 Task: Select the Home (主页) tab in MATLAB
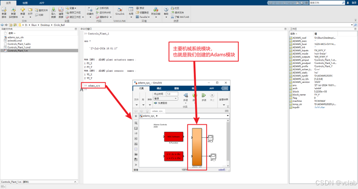click(8, 3)
